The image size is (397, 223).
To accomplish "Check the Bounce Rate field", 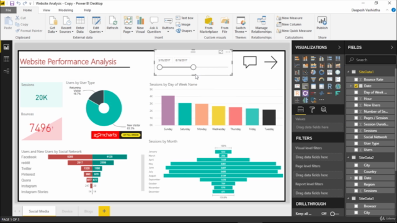I will coord(356,79).
